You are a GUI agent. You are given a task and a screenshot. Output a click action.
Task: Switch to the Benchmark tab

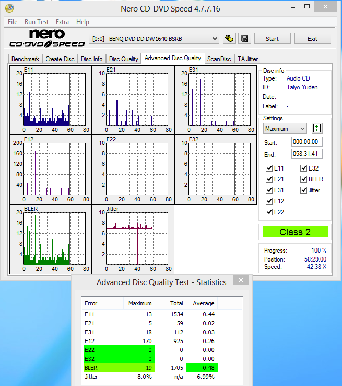pyautogui.click(x=25, y=59)
